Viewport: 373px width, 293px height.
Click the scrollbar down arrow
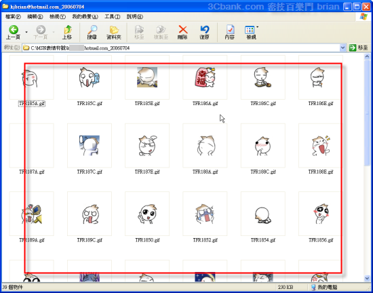(367, 278)
